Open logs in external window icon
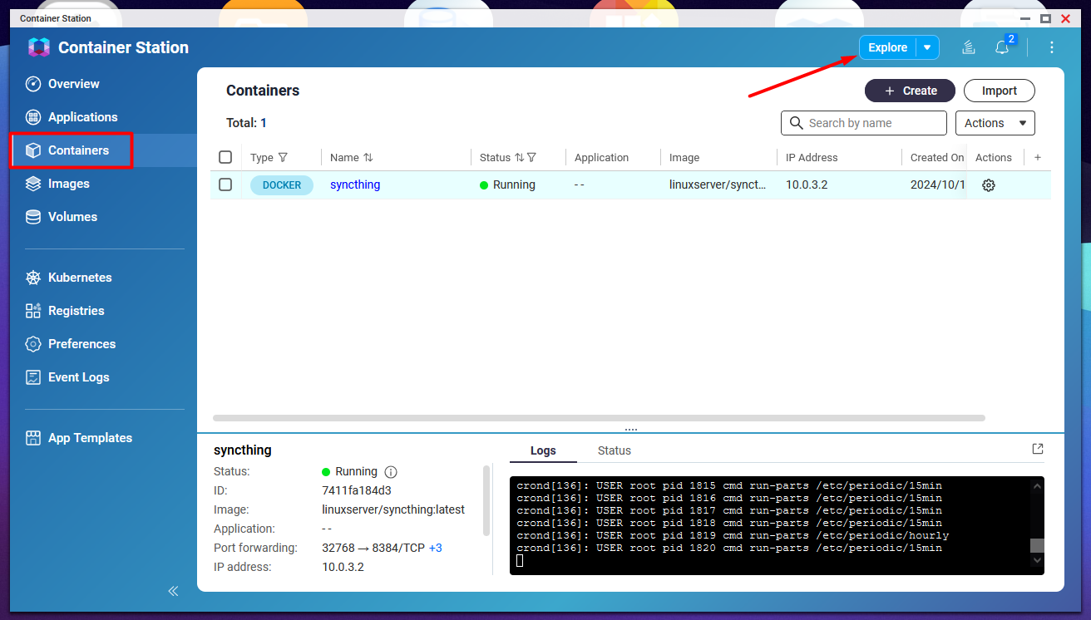This screenshot has height=620, width=1091. 1037,449
